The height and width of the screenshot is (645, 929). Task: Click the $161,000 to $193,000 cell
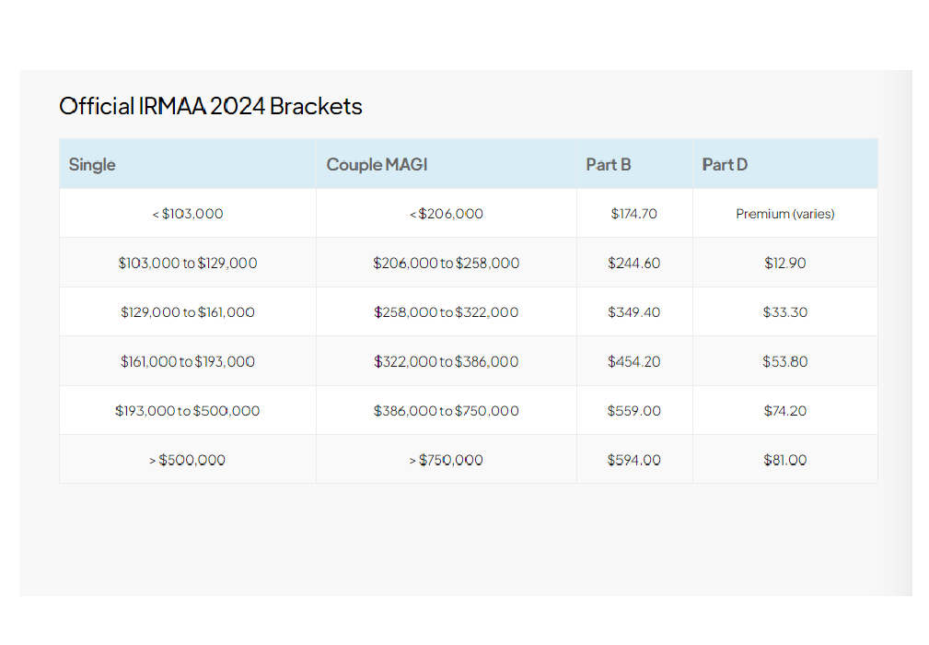tap(188, 362)
